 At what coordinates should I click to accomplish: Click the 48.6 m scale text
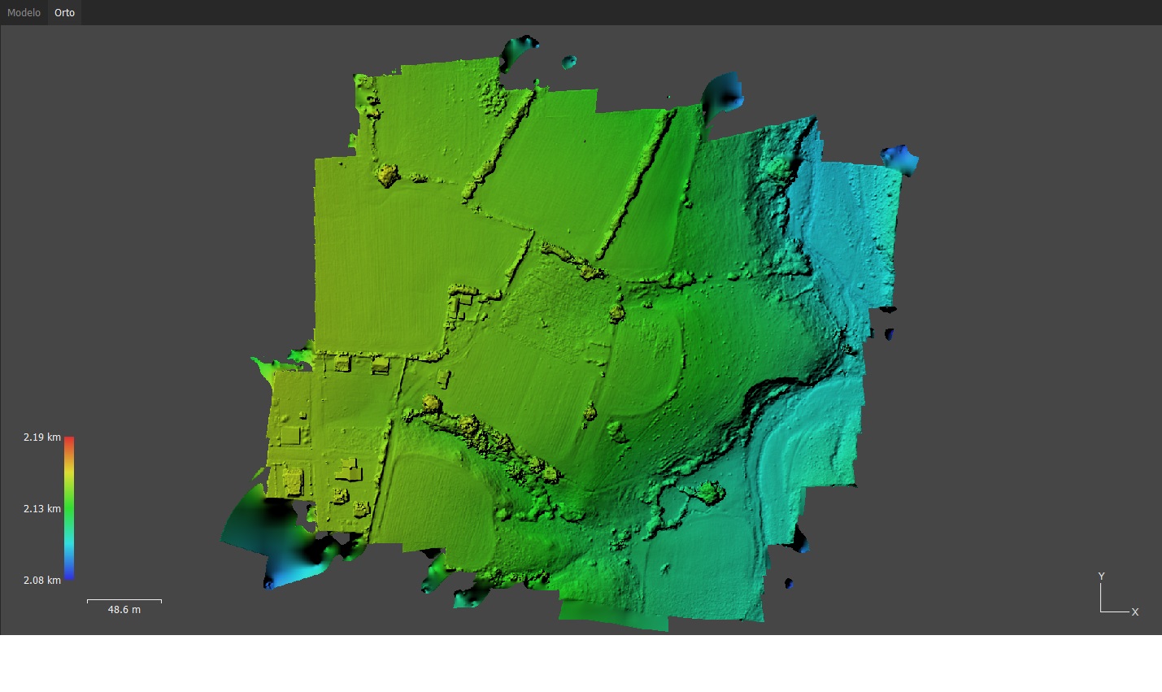[124, 610]
